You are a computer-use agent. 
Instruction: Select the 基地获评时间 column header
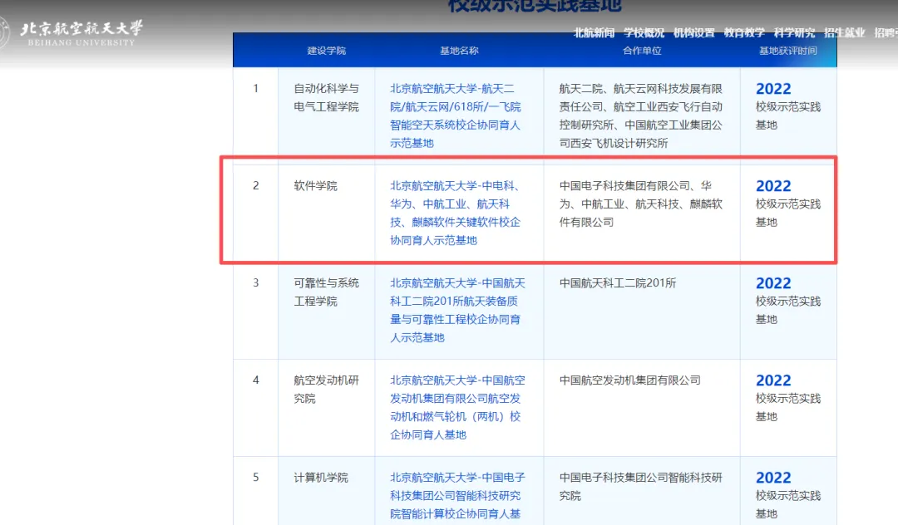[788, 51]
